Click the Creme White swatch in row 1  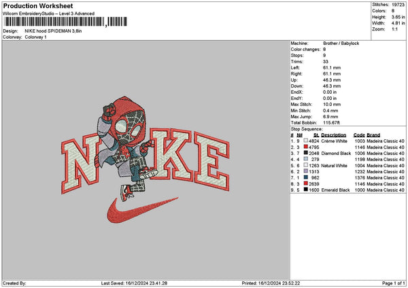306,141
